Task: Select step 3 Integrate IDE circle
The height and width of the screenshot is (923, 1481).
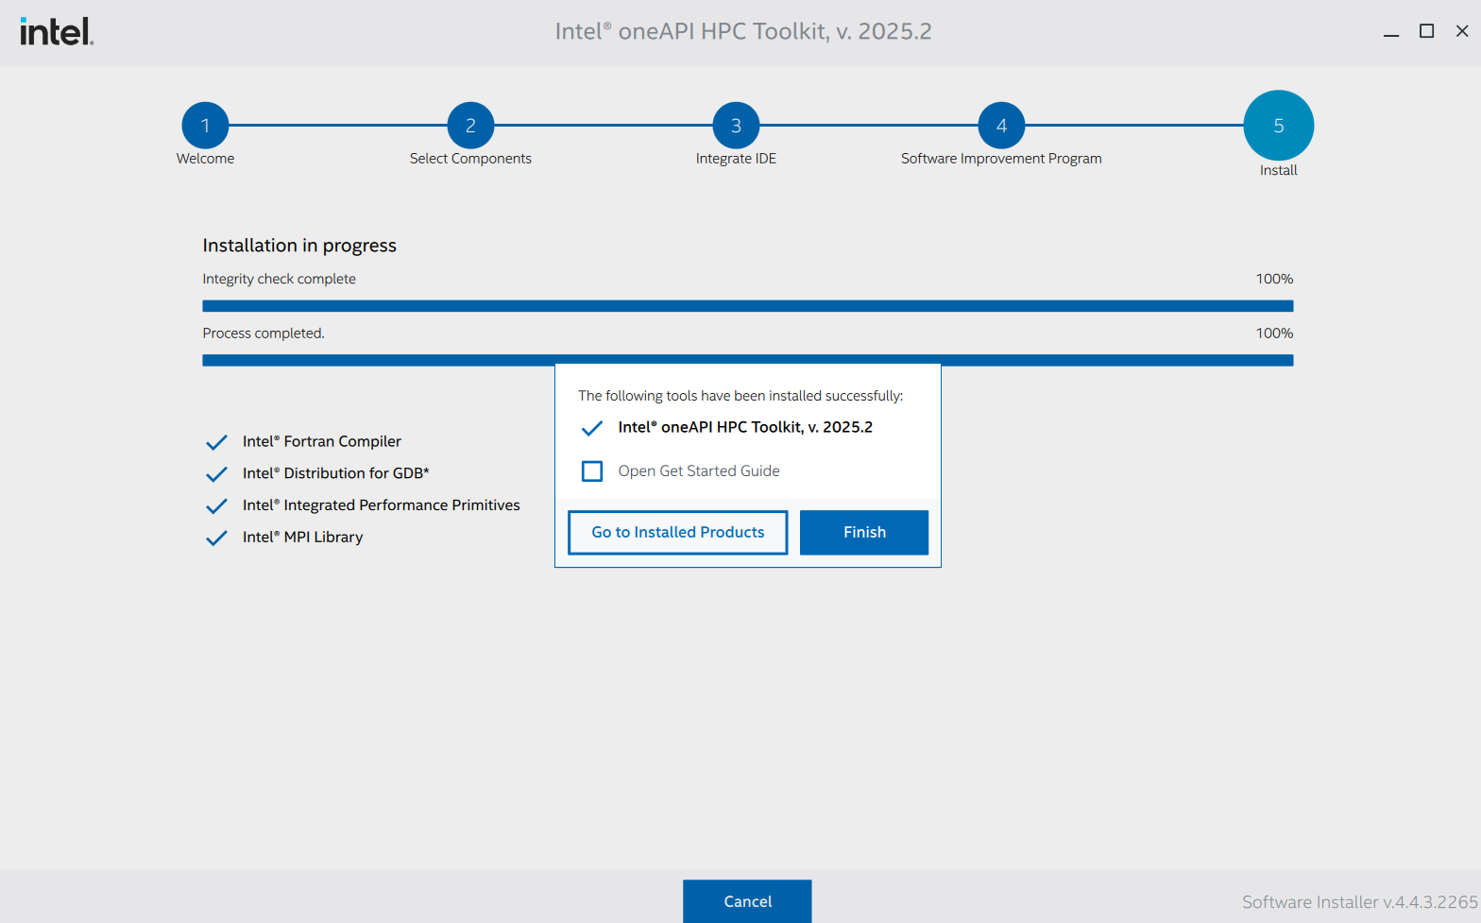Action: click(x=736, y=125)
